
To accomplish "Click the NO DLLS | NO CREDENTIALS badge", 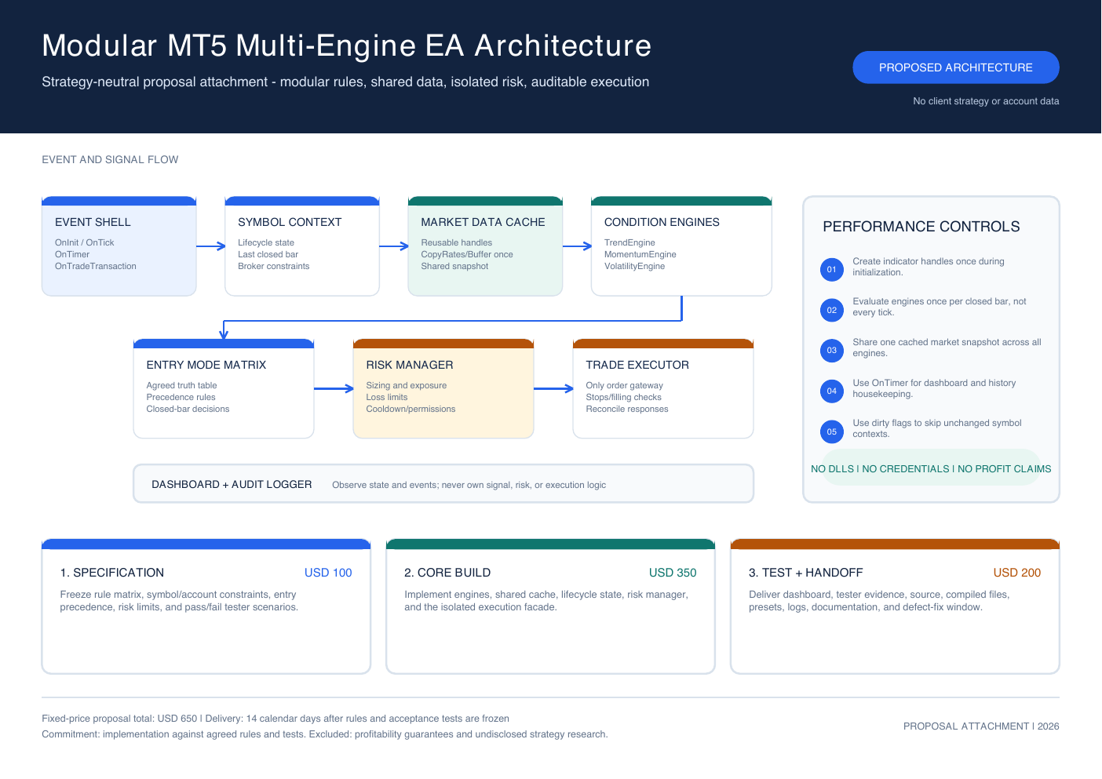I will point(931,468).
